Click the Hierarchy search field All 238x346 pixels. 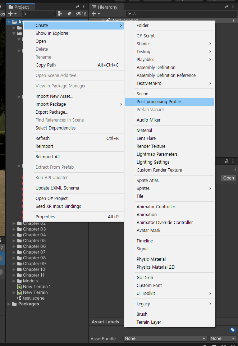pyautogui.click(x=182, y=14)
